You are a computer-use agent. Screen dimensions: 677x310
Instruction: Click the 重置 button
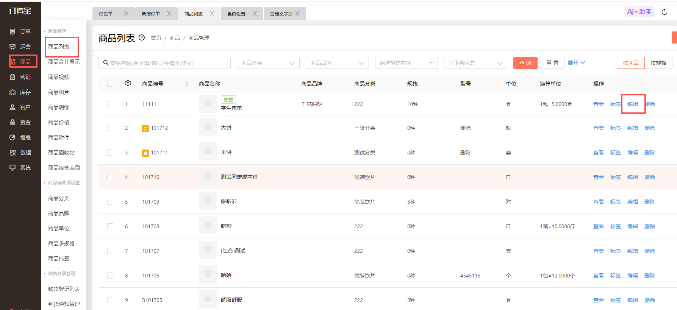point(552,63)
